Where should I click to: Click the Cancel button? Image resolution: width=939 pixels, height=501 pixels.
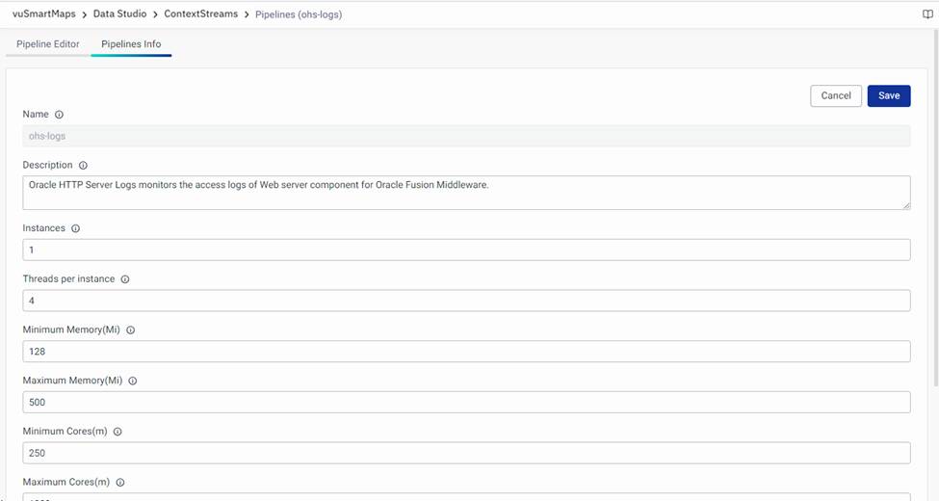[x=835, y=95]
